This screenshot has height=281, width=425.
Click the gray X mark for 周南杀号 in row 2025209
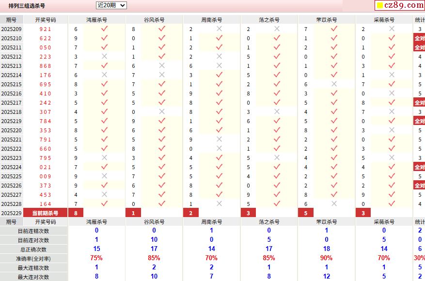click(219, 29)
